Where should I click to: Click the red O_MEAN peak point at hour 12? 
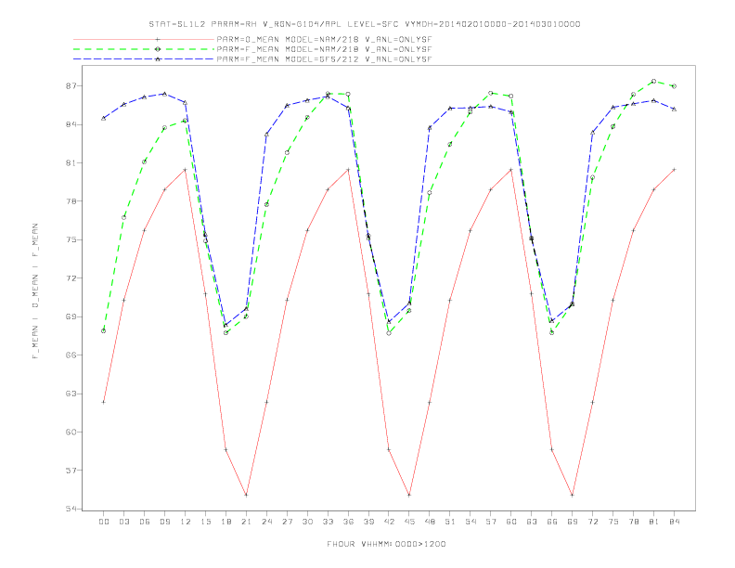coord(186,170)
